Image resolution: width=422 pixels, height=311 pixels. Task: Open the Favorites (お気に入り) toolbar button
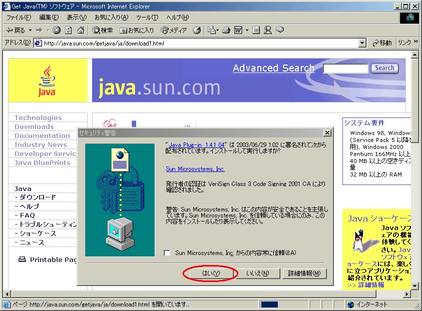[x=137, y=30]
